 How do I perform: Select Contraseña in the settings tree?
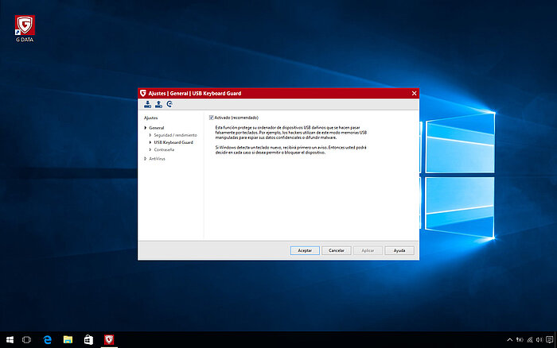tap(164, 149)
